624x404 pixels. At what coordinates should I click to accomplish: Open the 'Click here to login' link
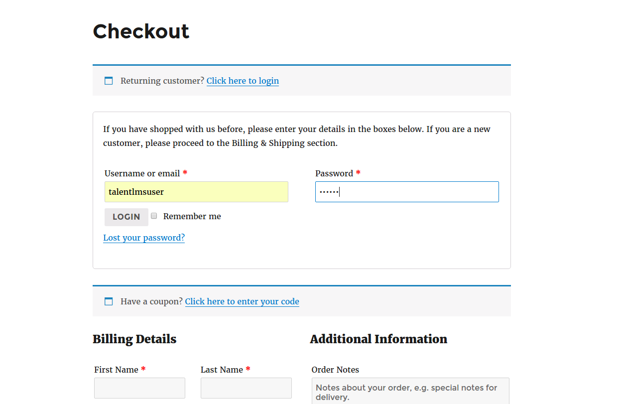(243, 81)
